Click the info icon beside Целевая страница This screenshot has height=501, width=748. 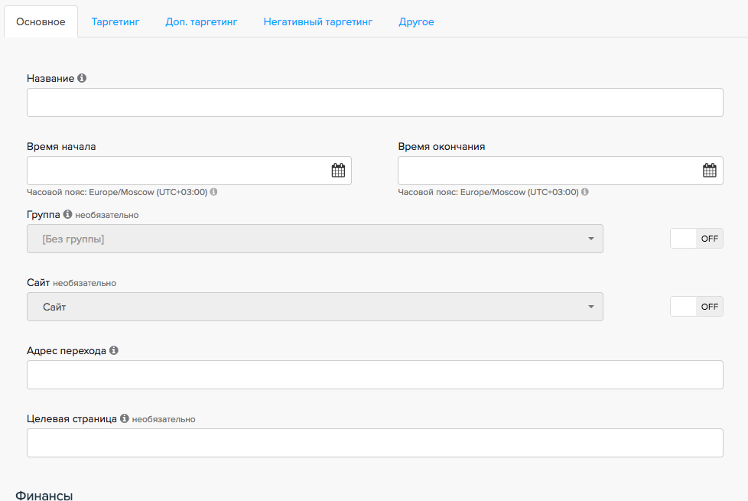click(124, 418)
